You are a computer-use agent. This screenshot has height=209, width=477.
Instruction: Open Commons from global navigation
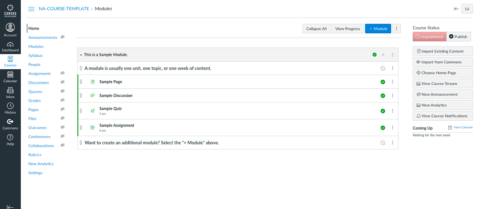[x=10, y=124]
